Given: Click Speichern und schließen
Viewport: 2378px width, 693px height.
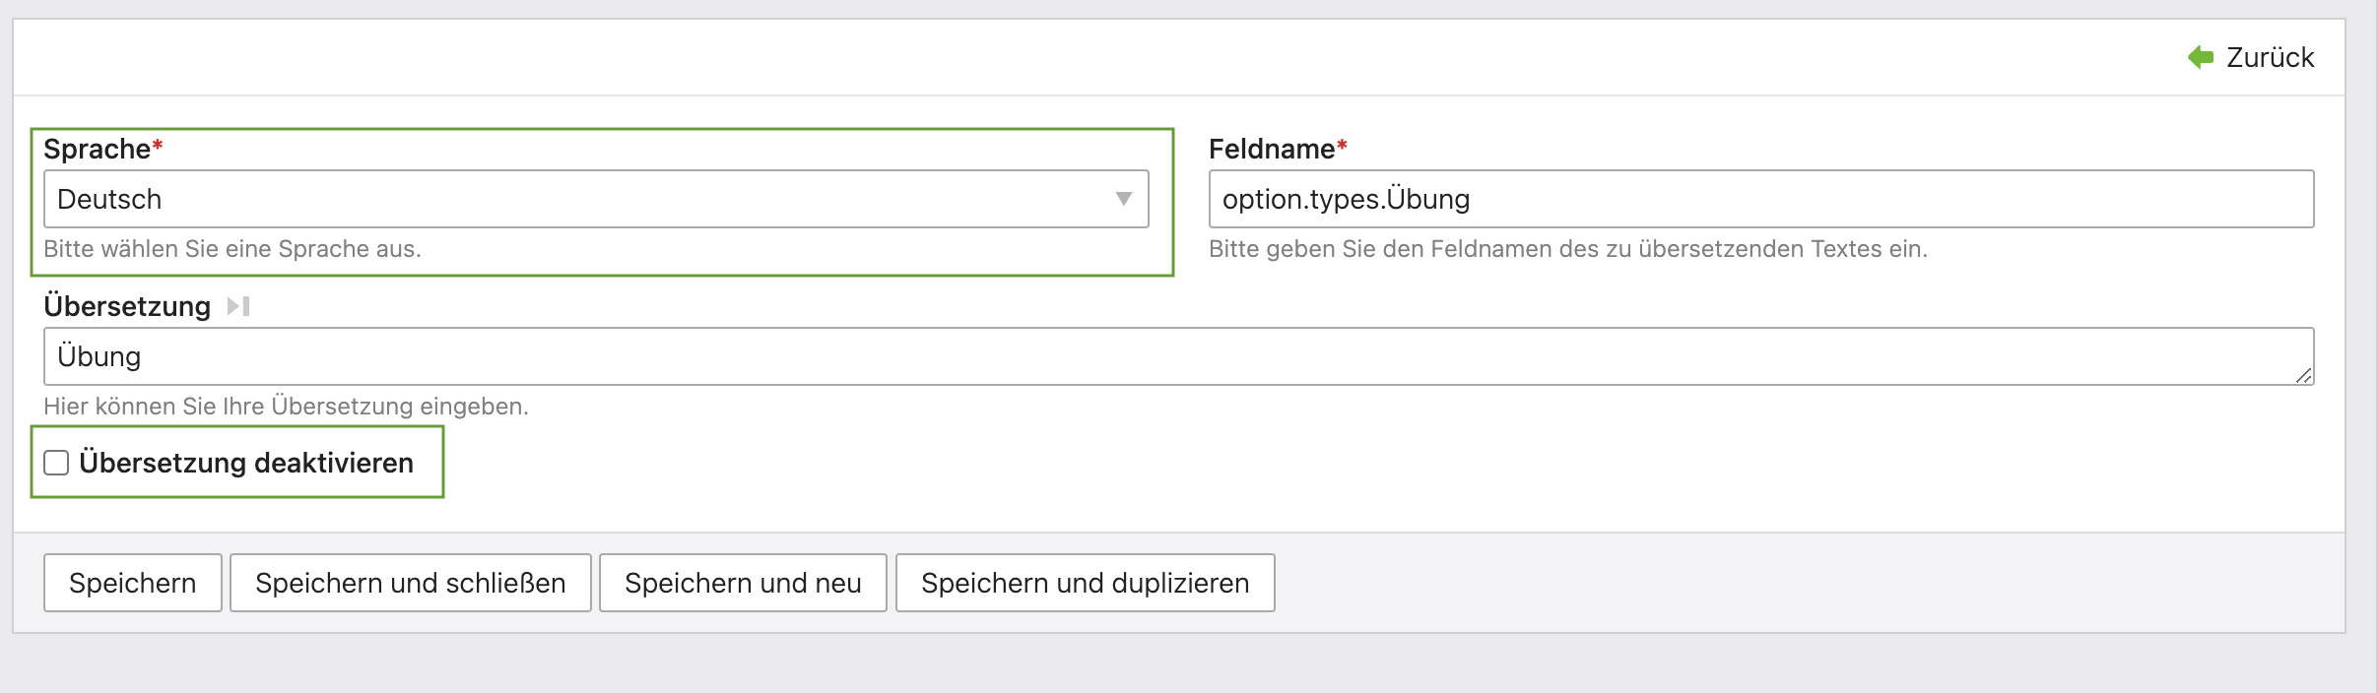Looking at the screenshot, I should (x=410, y=583).
